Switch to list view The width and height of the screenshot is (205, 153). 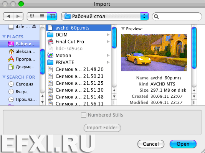pos(42,16)
